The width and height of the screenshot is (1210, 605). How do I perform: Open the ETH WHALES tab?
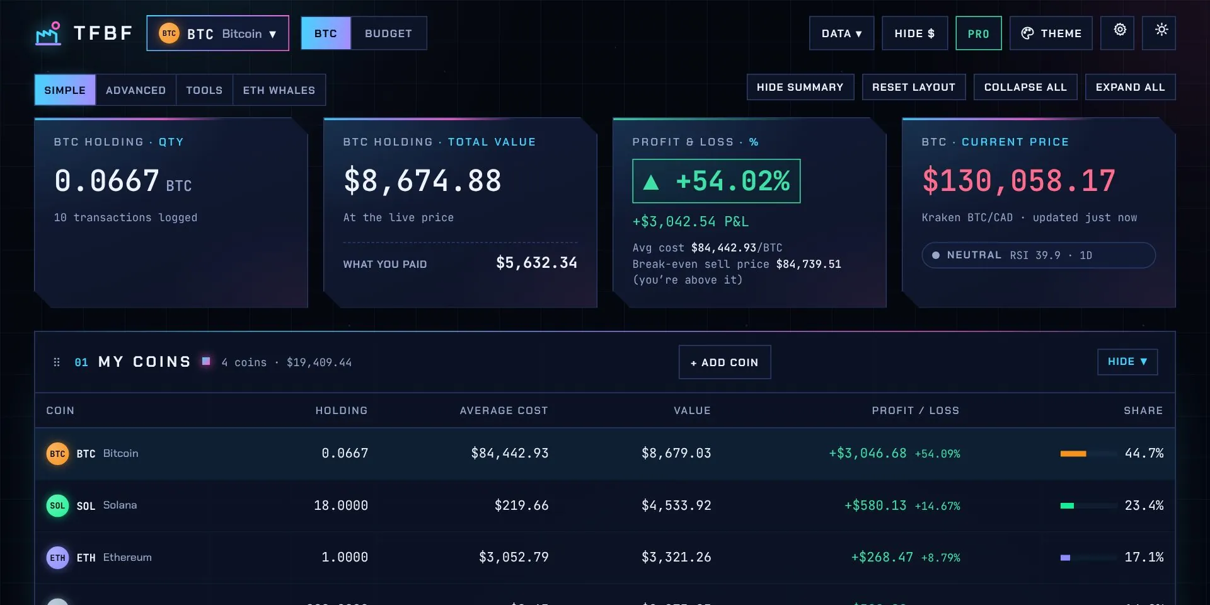279,89
